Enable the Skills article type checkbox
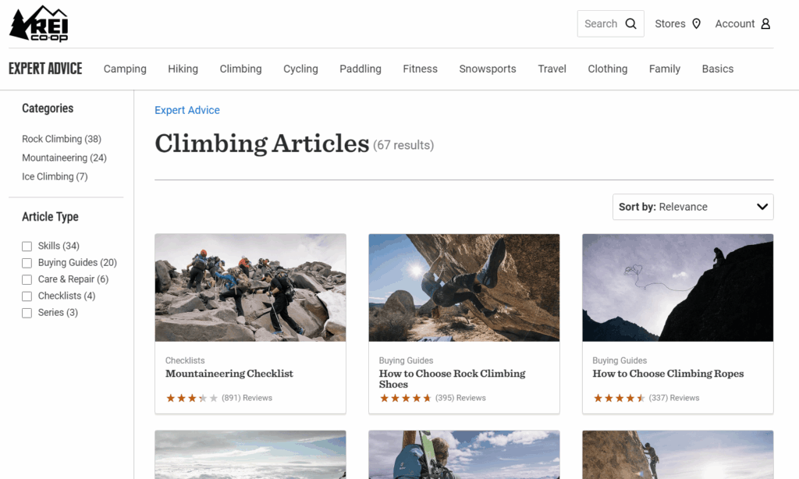Image resolution: width=799 pixels, height=479 pixels. point(27,246)
